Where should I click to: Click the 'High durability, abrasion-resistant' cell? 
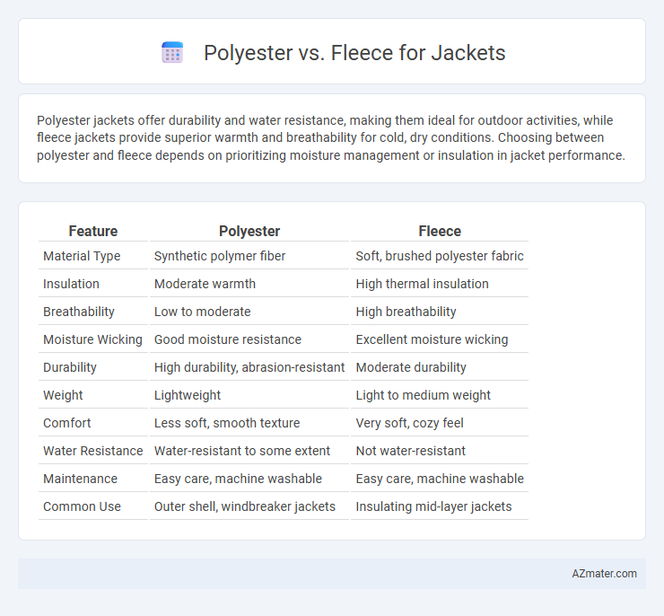pos(249,367)
